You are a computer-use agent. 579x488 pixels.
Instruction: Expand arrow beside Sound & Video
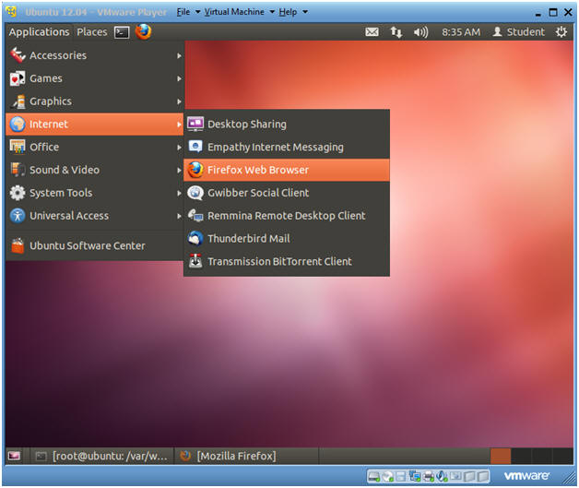(179, 171)
